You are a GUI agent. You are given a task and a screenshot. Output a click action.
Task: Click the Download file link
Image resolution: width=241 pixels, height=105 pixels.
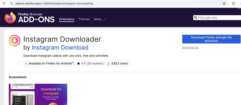(x=190, y=47)
